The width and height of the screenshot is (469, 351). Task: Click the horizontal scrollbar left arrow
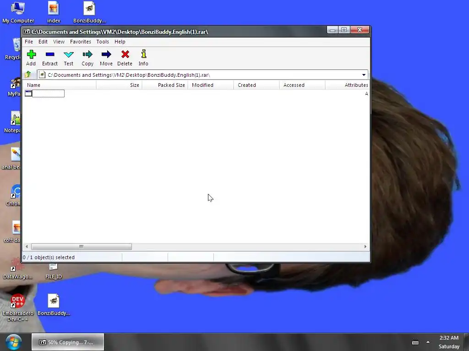[x=27, y=246]
